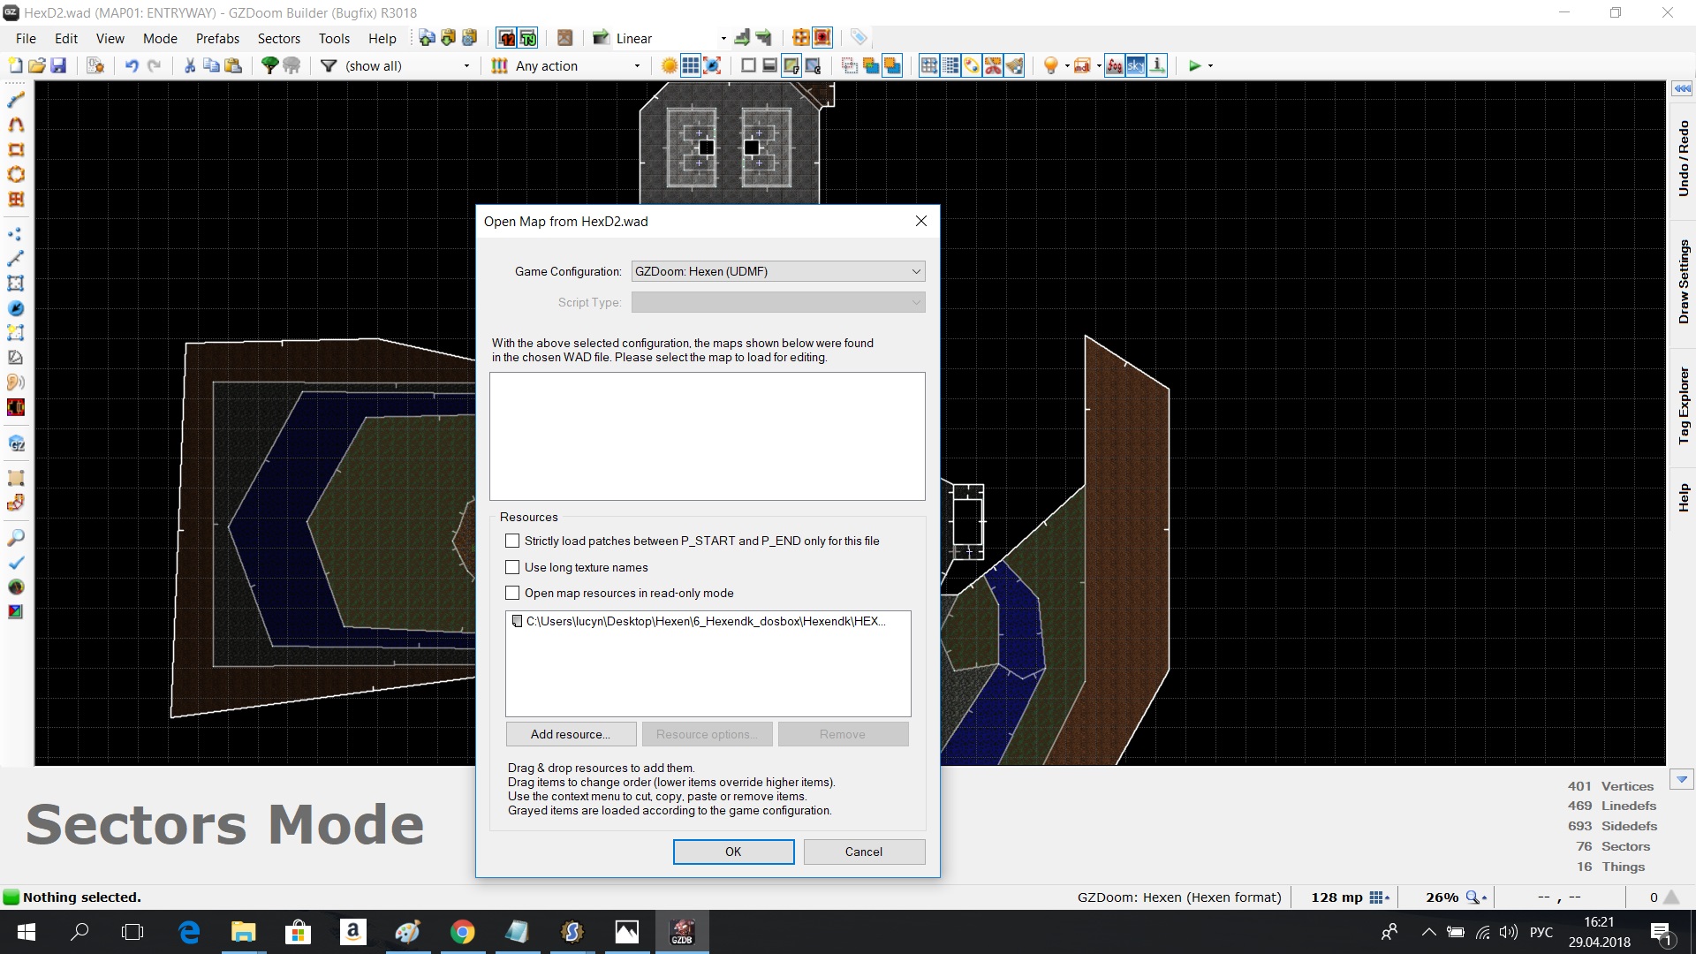Image resolution: width=1696 pixels, height=954 pixels.
Task: Open Test Map dropdown arrow beside play
Action: [1210, 66]
